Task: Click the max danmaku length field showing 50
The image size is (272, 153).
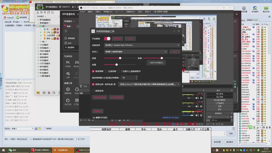Action: tap(128, 78)
